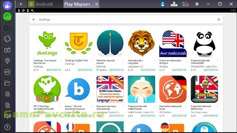Click БЕСПЛАТНО under Английский с Lingualeo

pos(148,70)
